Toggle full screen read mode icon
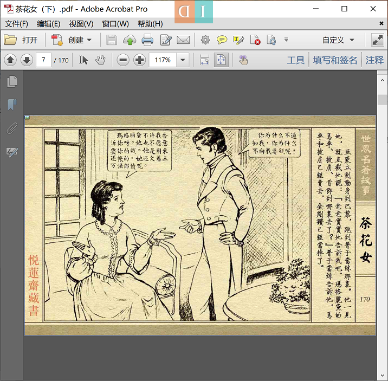Screen dimensions: 388x381 [x=377, y=40]
